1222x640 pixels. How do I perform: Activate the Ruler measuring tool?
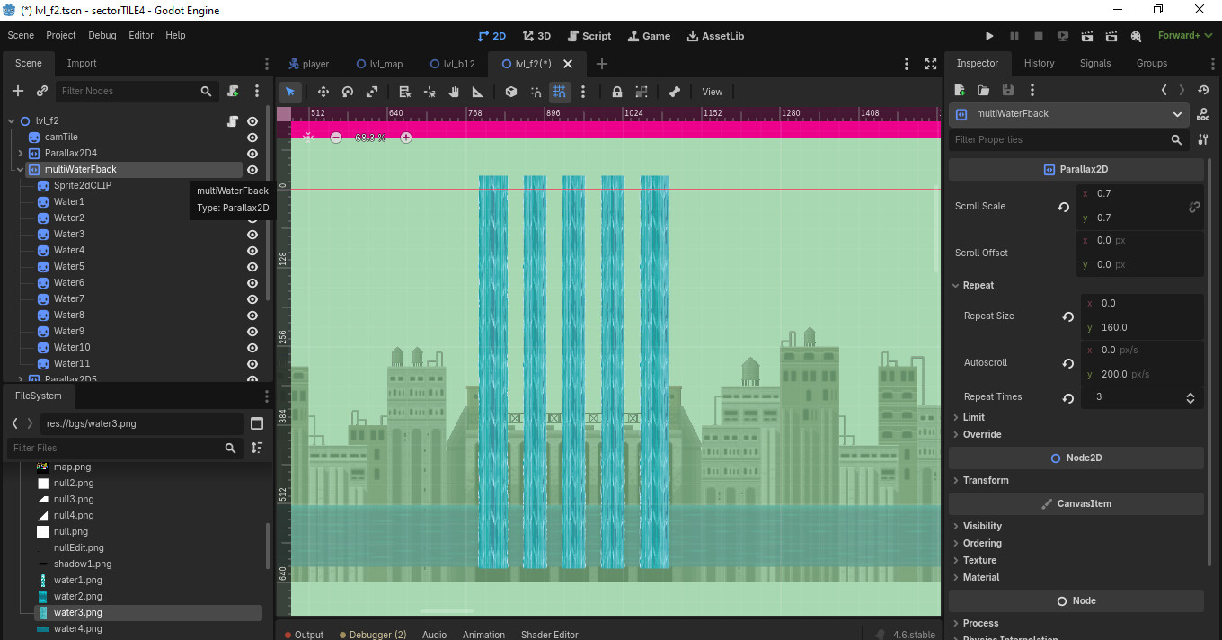477,92
